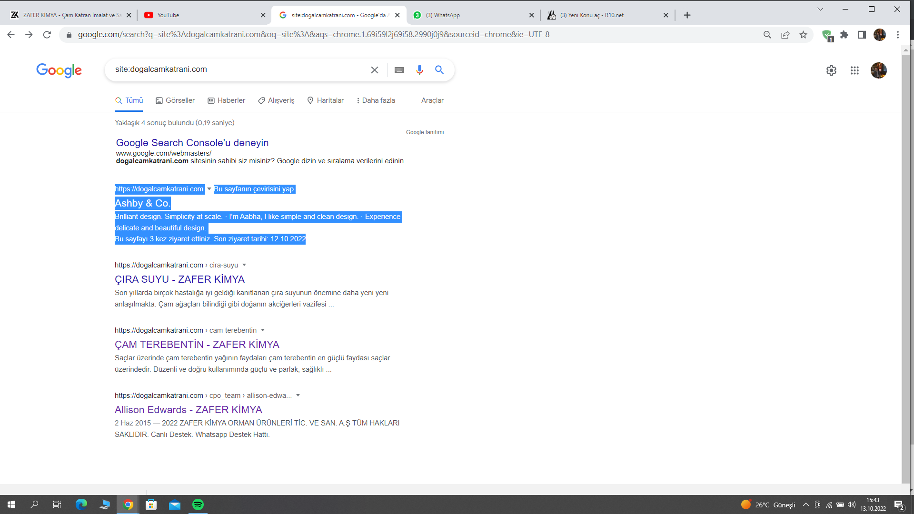The width and height of the screenshot is (914, 514).
Task: Expand arrow next to first dogalcamkatrani.com URL
Action: (209, 189)
